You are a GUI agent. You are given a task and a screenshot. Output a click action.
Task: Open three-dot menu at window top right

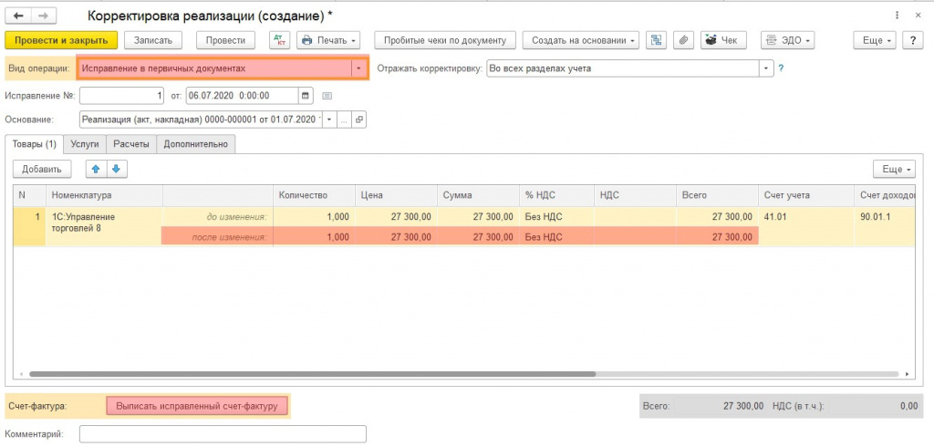point(898,16)
